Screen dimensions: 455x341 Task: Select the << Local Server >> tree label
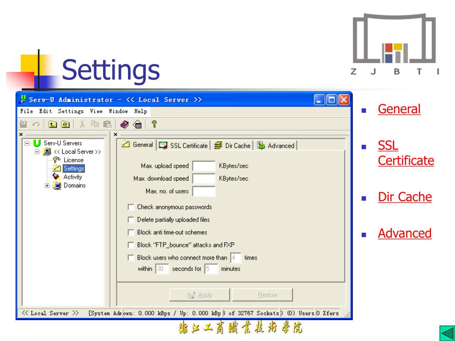click(x=77, y=152)
